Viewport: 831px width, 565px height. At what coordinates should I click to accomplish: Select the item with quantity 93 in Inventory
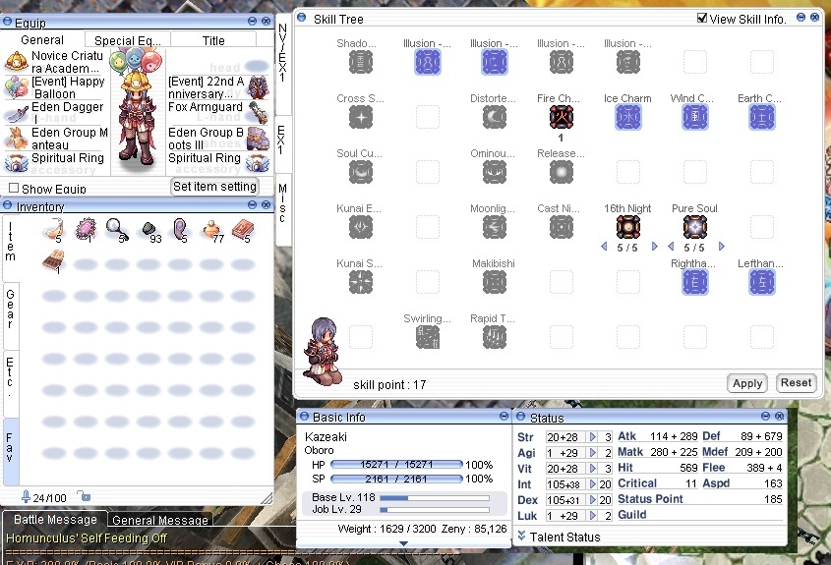[150, 230]
